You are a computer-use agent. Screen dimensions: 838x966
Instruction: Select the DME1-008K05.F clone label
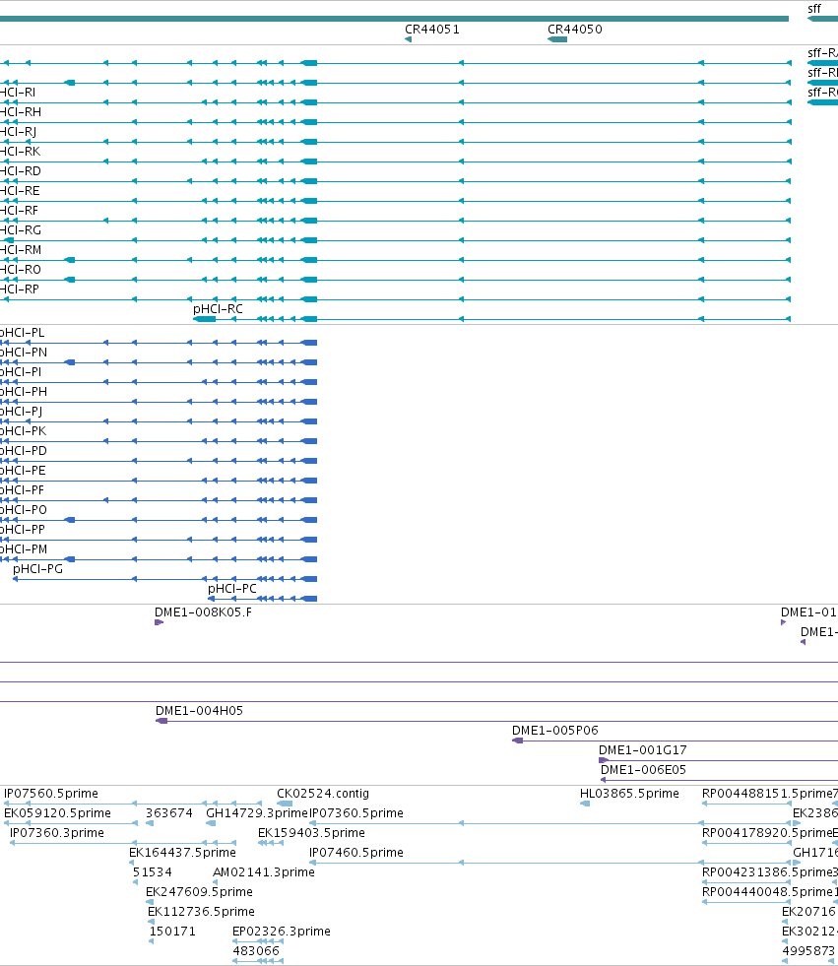point(203,612)
